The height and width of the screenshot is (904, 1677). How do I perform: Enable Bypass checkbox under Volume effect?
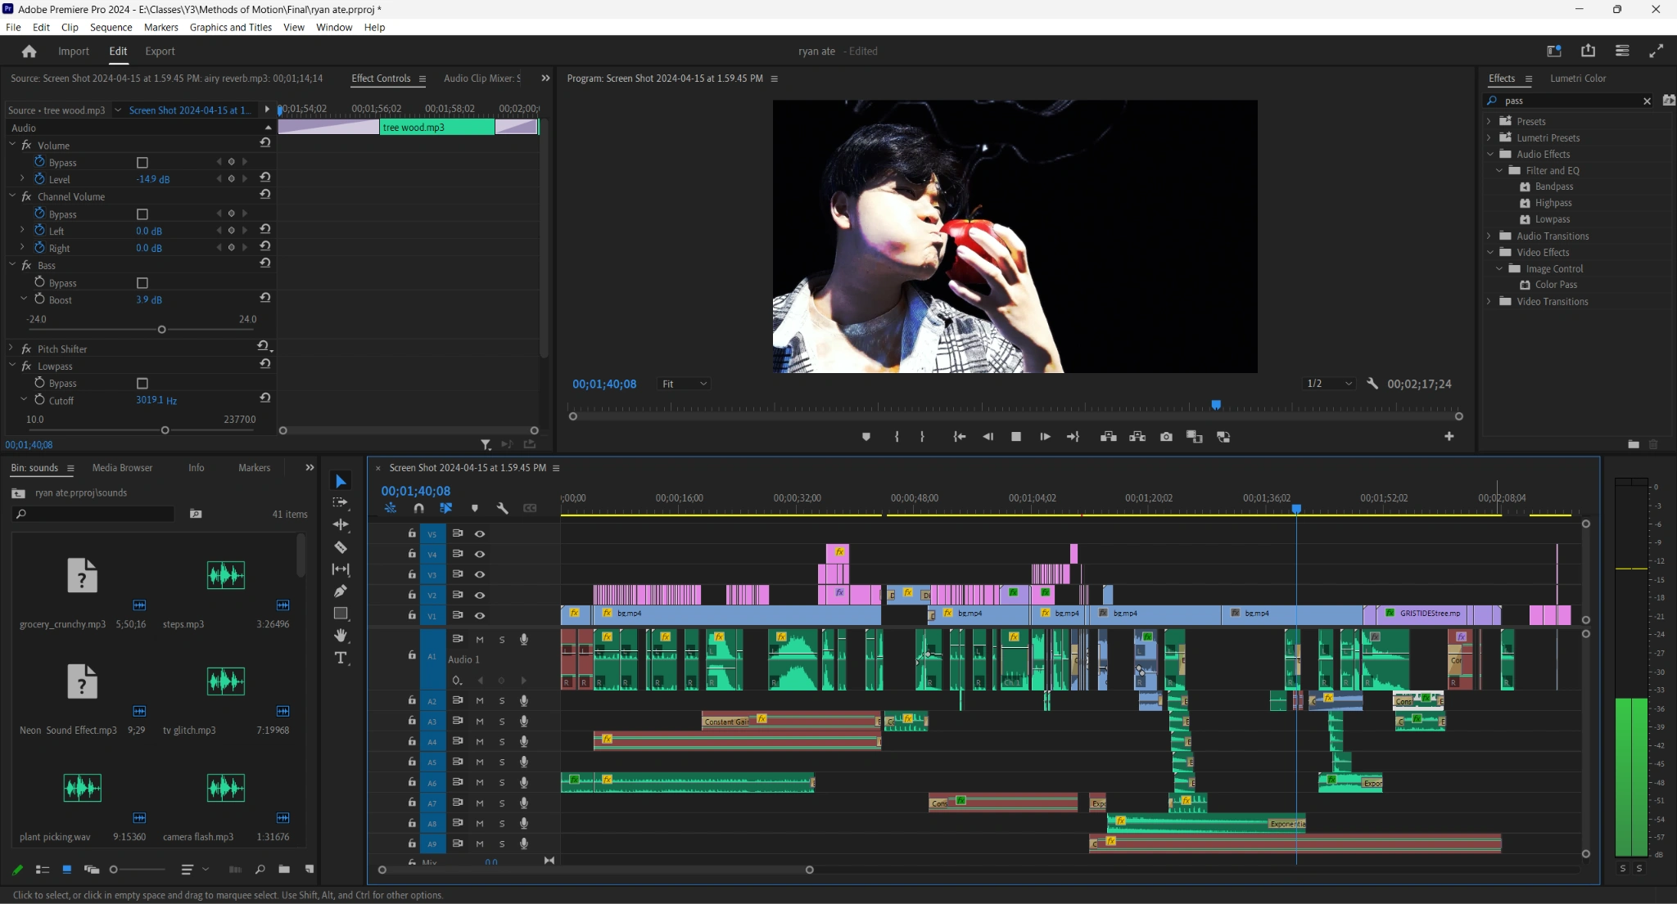point(142,163)
